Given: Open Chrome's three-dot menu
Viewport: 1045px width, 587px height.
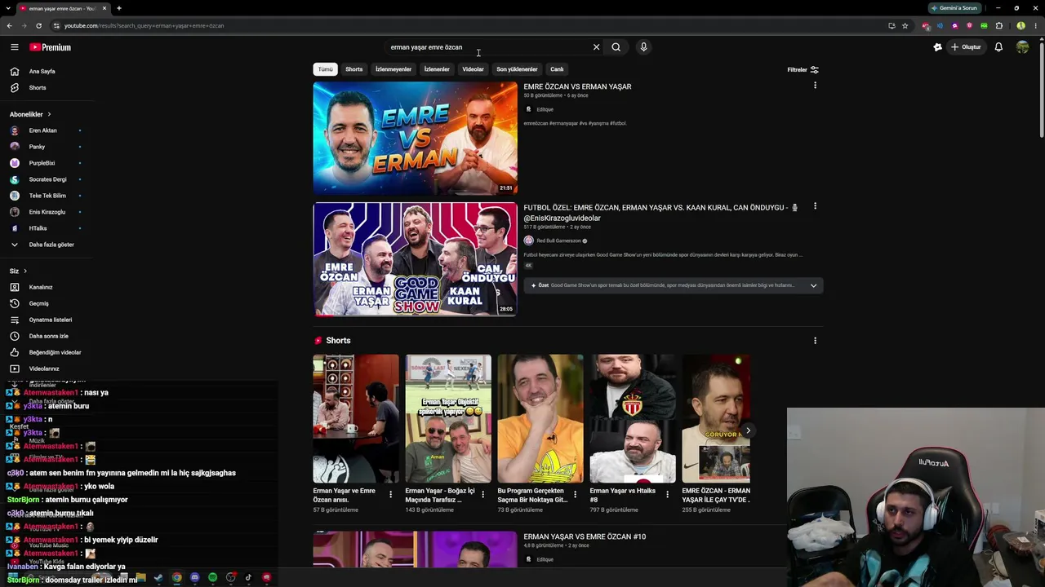Looking at the screenshot, I should 1034,25.
